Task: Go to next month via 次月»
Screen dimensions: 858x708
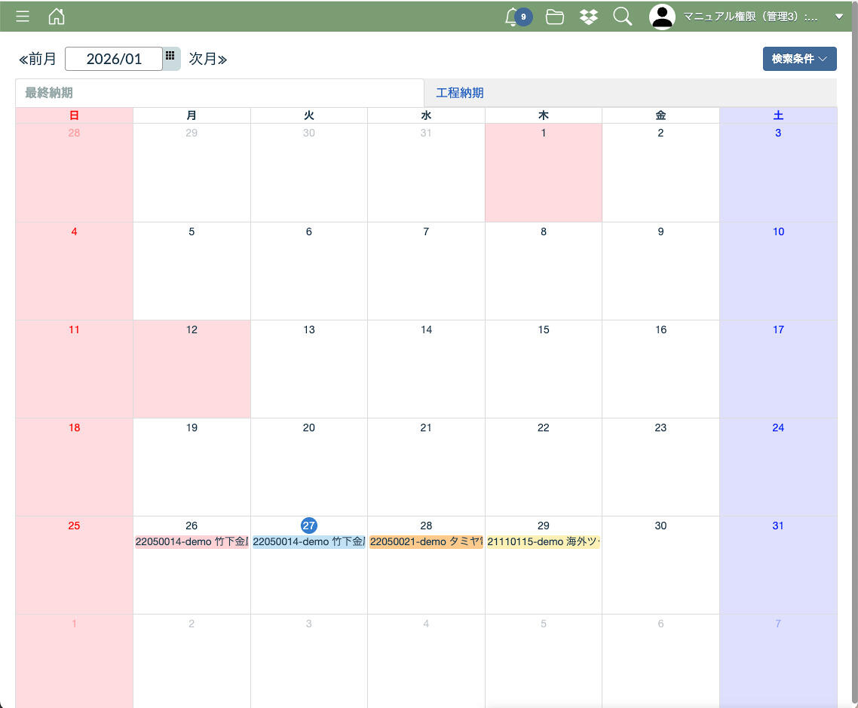Action: (x=208, y=59)
